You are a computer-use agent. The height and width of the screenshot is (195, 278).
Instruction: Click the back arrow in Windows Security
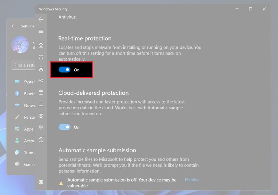(x=41, y=20)
